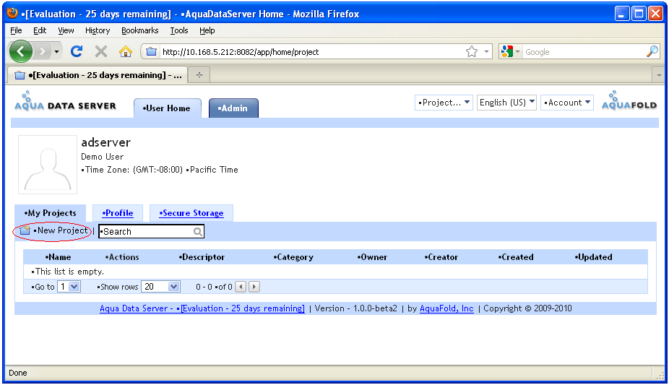
Task: Open the Aqua Data Server evaluation footer link
Action: click(x=202, y=308)
